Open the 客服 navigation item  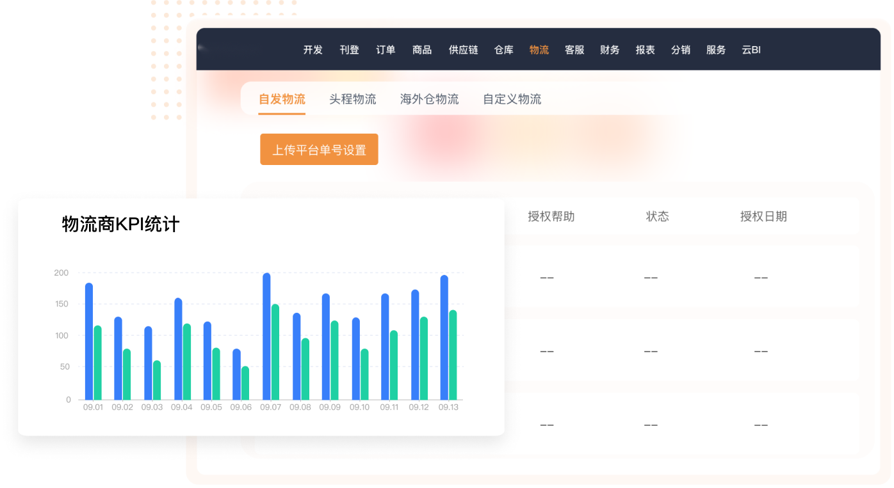tap(574, 50)
